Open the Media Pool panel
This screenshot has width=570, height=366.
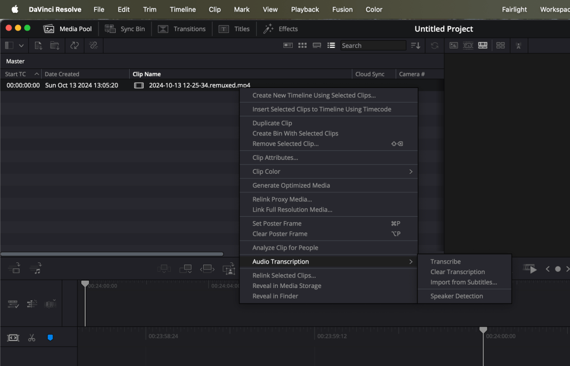[x=67, y=29]
